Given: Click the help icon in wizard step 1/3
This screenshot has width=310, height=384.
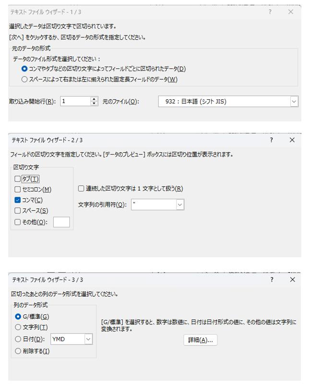Looking at the screenshot, I should tap(271, 12).
